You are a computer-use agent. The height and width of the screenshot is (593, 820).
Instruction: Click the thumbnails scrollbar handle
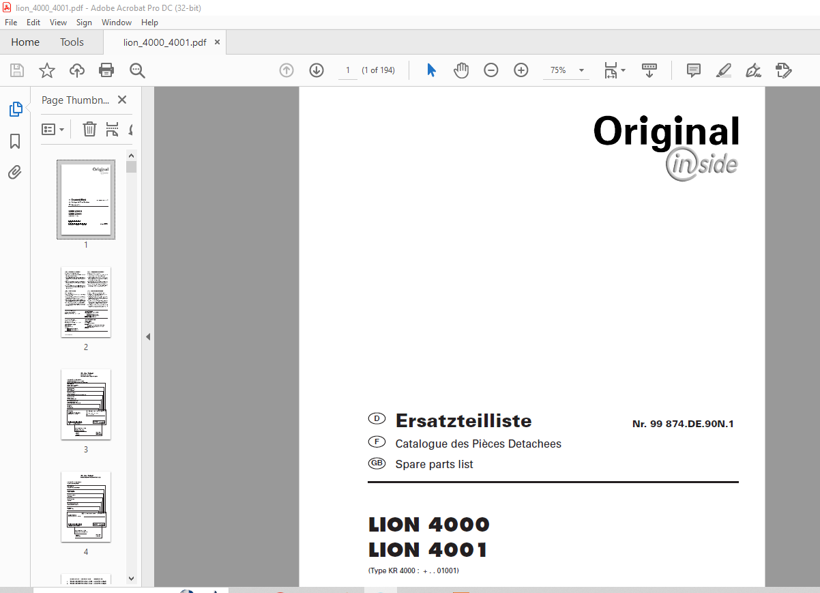(x=132, y=167)
